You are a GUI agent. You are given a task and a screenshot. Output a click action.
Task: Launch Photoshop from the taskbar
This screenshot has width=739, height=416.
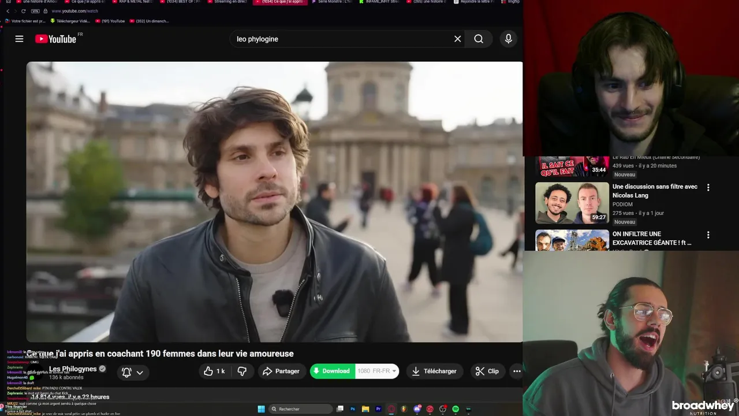click(353, 409)
